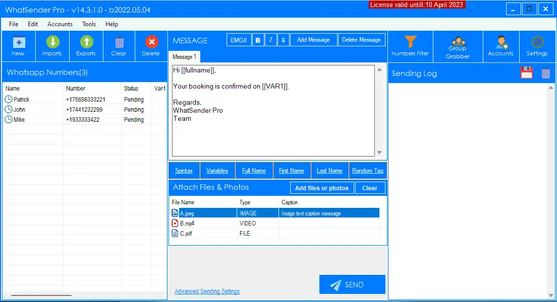The height and width of the screenshot is (302, 557).
Task: Clear the WhatsApp numbers list
Action: (119, 46)
